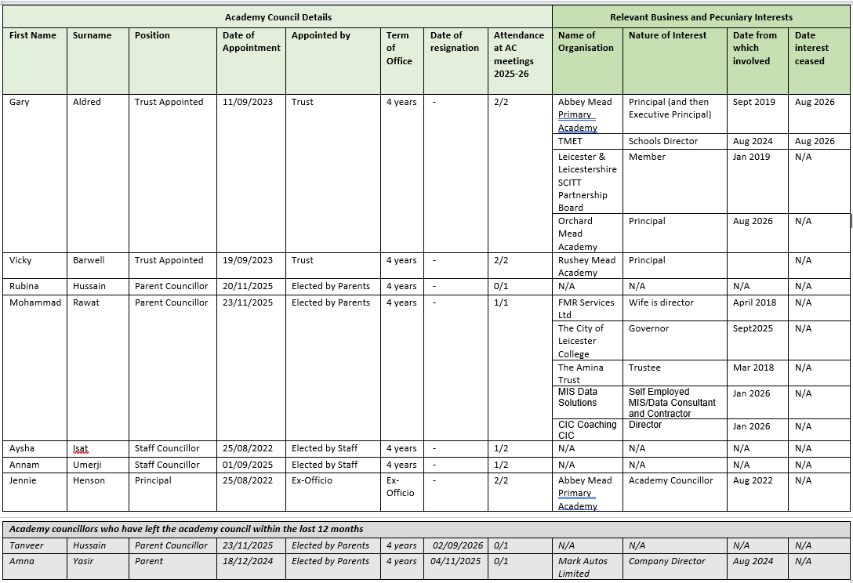The image size is (853, 583).
Task: Click Gary Aldred's first name cell
Action: [34, 173]
